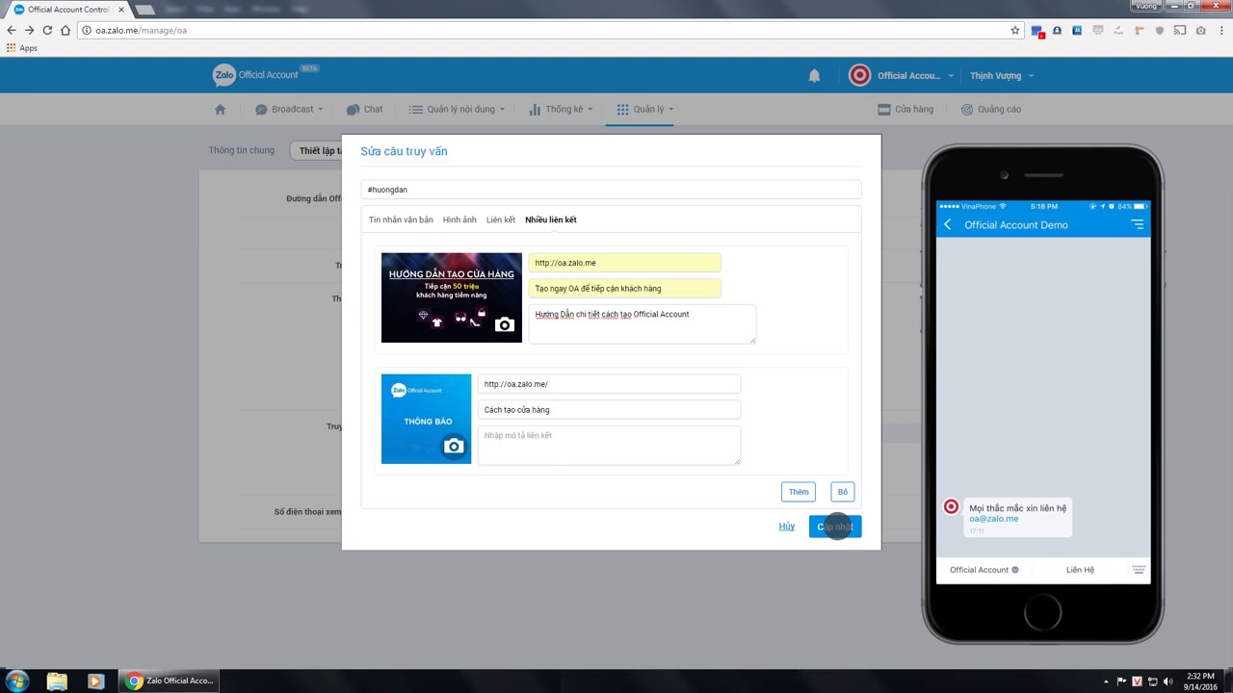Tap the list menu icon in phone preview
Screen dimensions: 1233x693
coord(1138,224)
